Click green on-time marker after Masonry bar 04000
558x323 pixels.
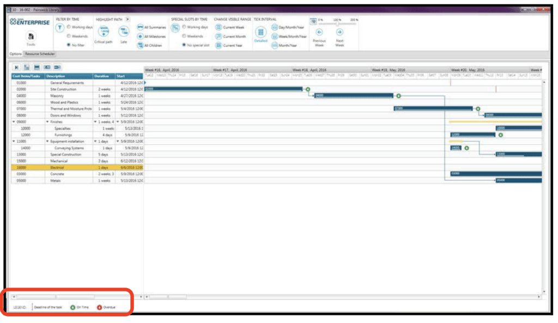click(398, 96)
